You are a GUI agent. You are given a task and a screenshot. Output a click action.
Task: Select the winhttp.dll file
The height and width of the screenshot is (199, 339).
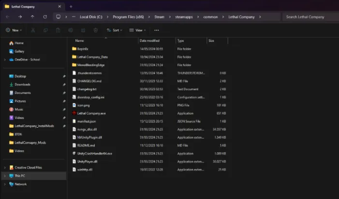coord(85,170)
